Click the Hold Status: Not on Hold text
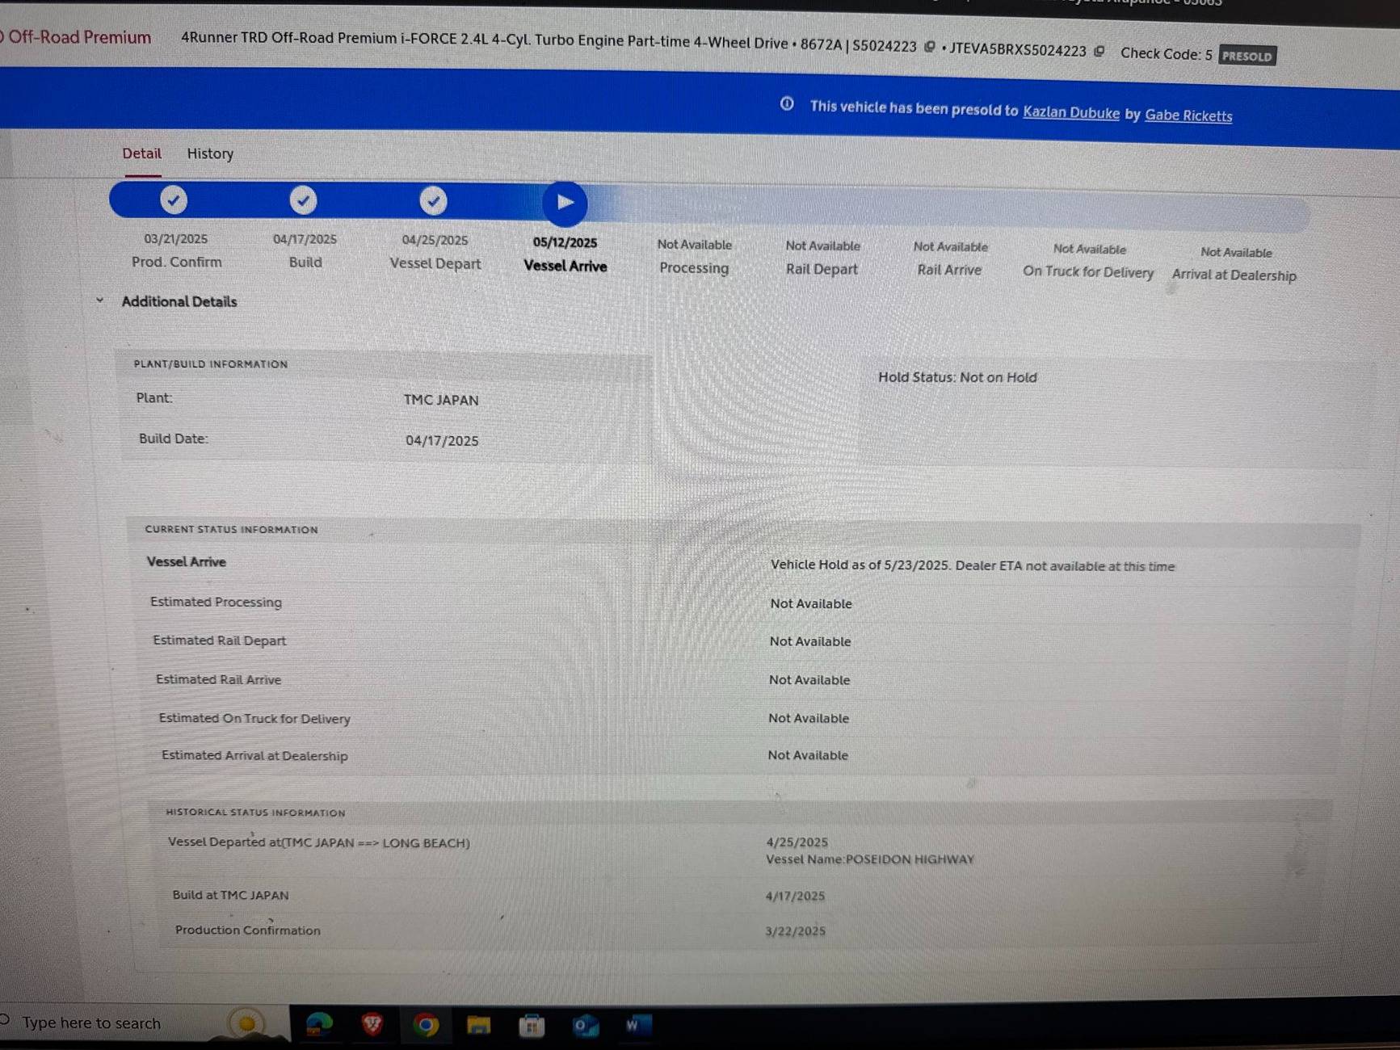Viewport: 1400px width, 1050px height. (957, 377)
